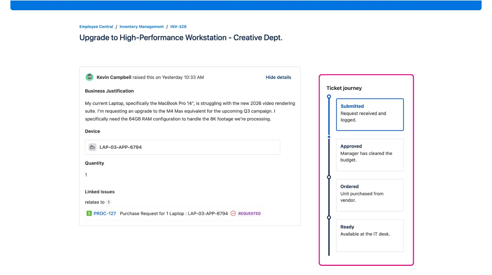Open the REQUESTED status lozenge
The image size is (492, 275).
click(x=249, y=213)
